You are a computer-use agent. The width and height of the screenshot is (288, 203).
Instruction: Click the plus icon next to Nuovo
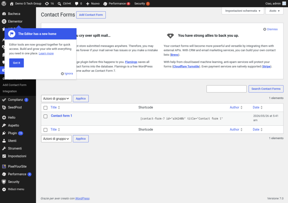(88, 4)
